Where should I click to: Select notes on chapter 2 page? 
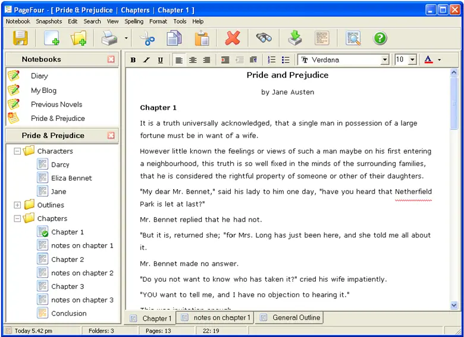(x=82, y=273)
